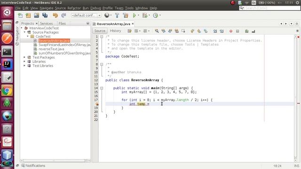Collapse the CodeTest package node

click(28, 37)
